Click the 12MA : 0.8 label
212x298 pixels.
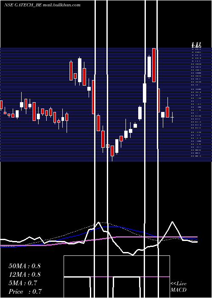pyautogui.click(x=25, y=275)
